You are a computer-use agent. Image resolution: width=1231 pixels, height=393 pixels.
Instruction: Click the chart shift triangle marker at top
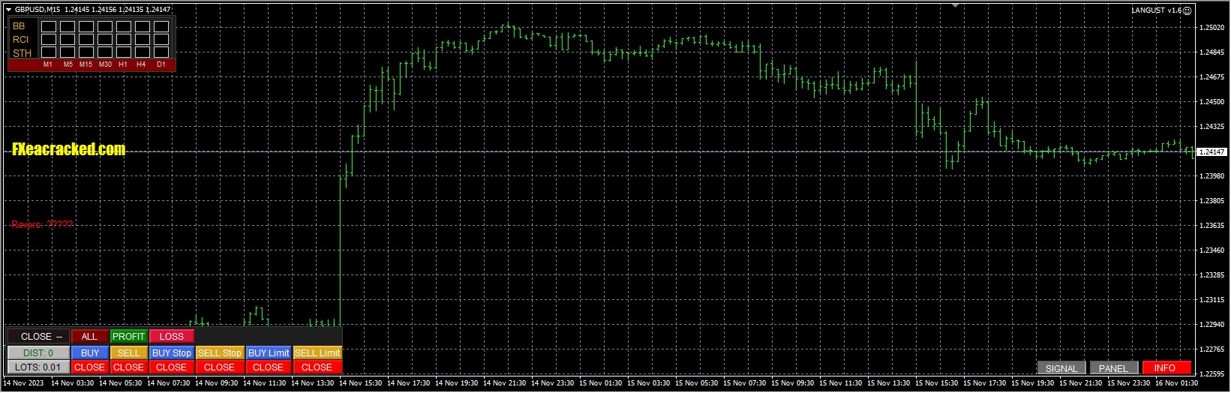(x=955, y=4)
